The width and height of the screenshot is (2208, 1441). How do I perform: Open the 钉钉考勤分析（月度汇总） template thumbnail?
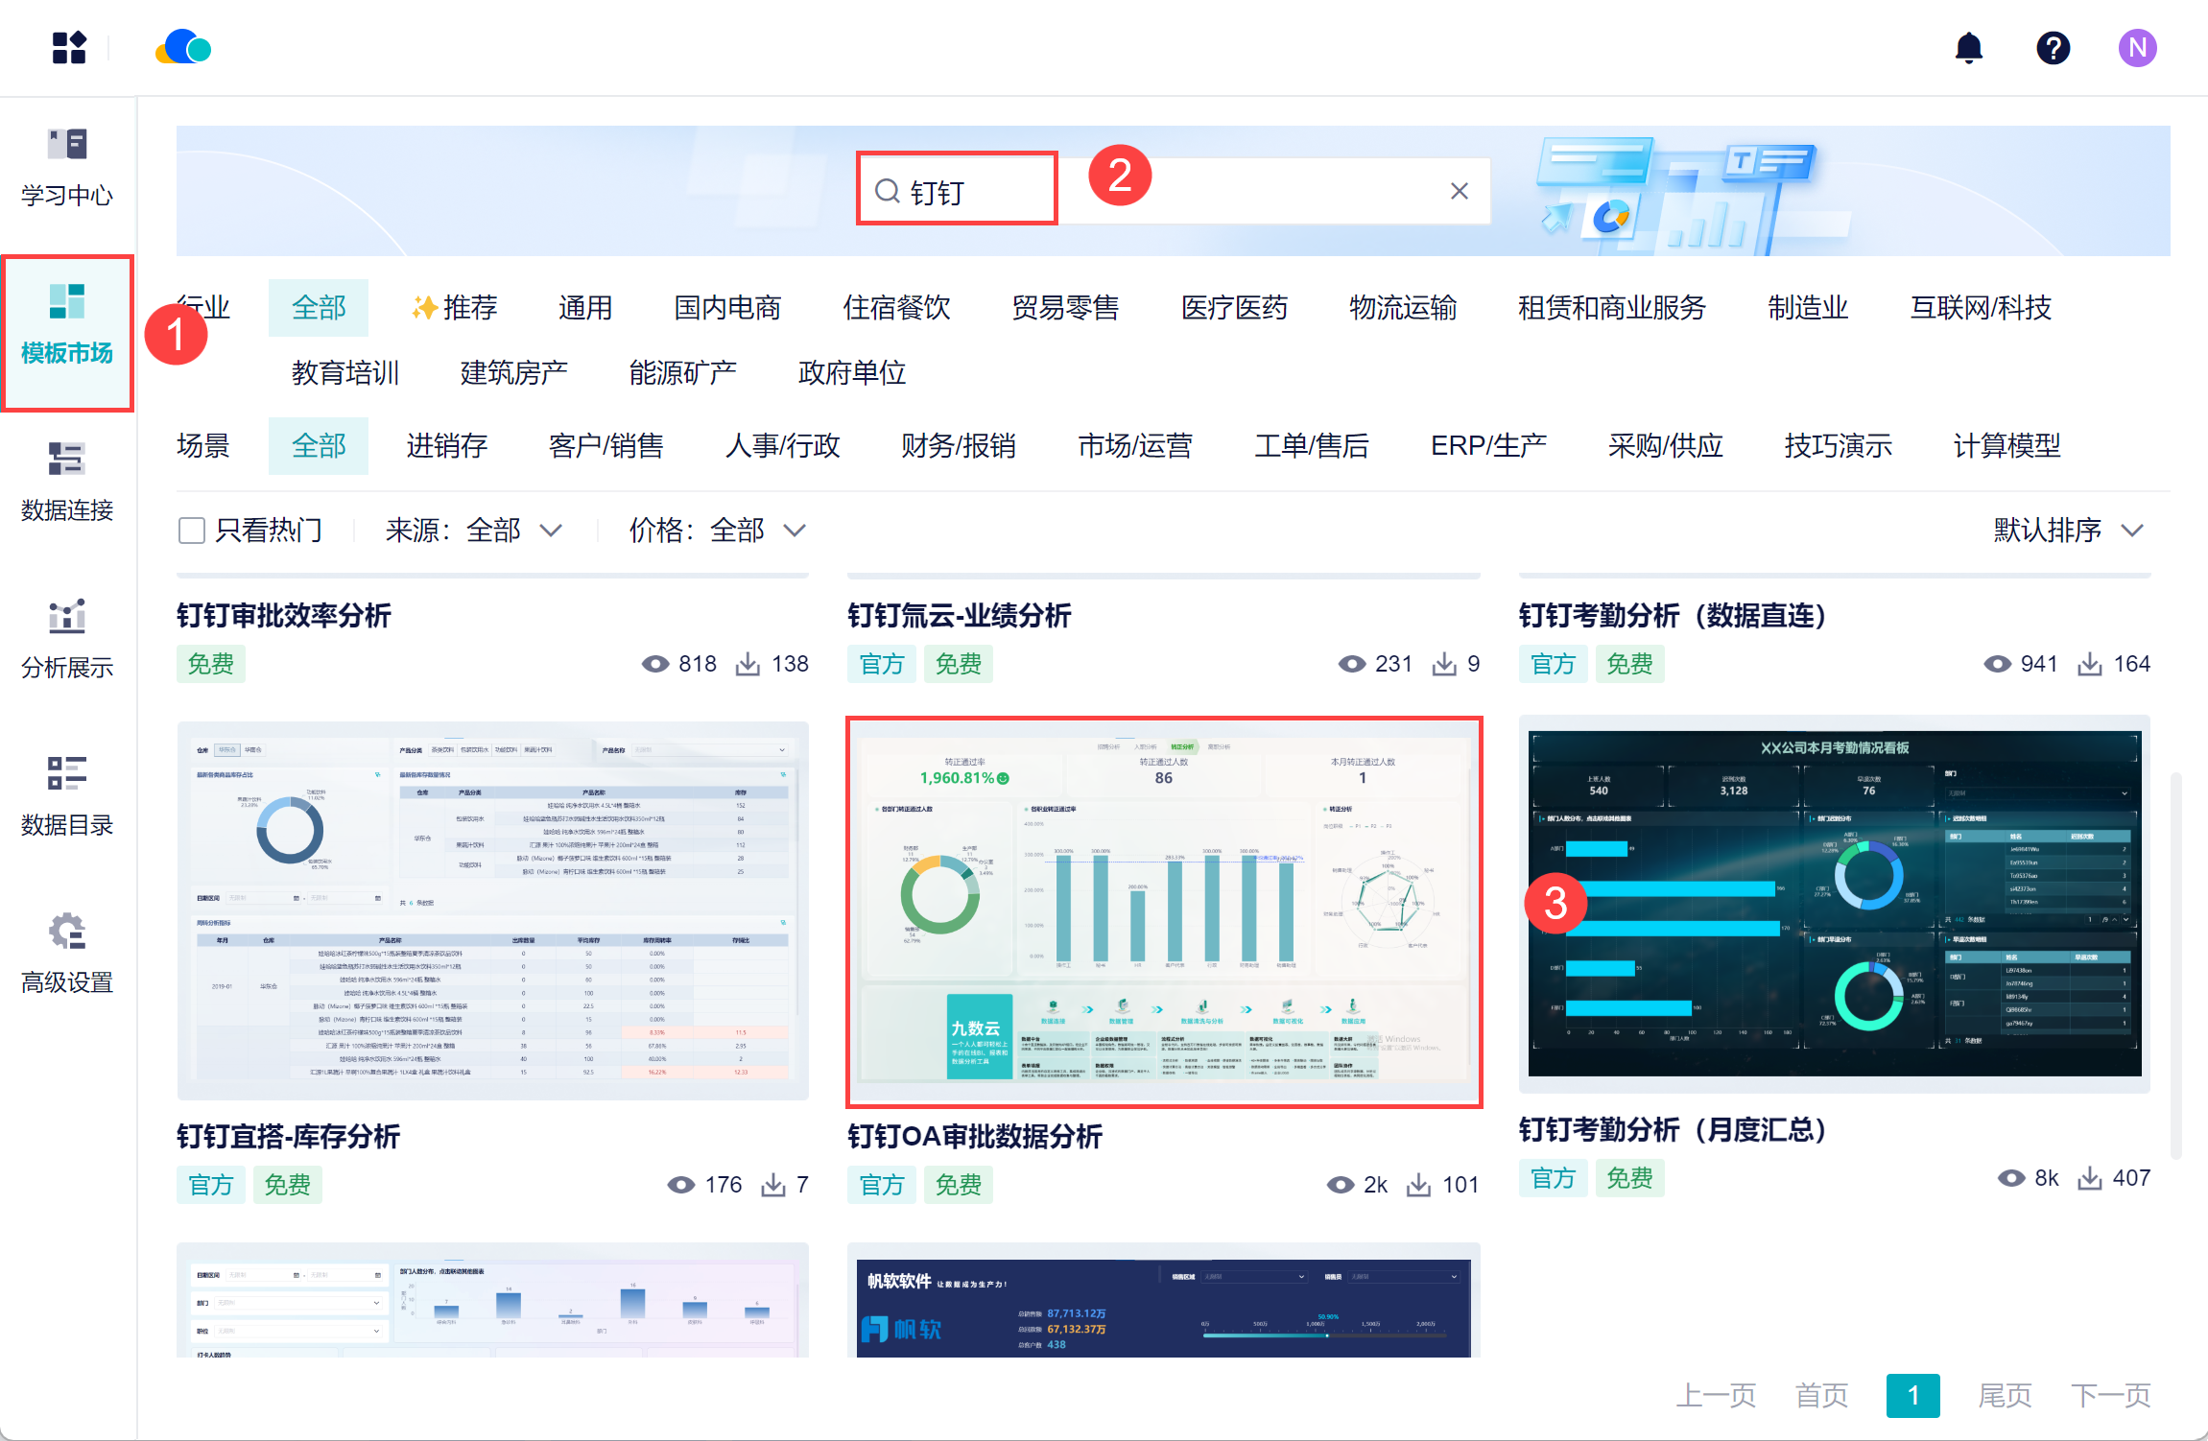[1835, 904]
